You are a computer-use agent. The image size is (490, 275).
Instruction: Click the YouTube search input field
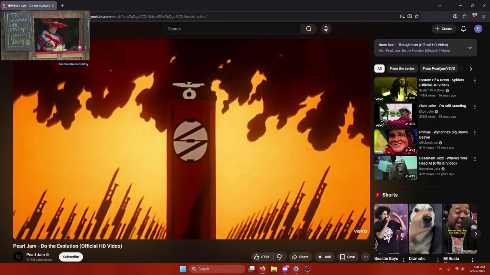[x=232, y=29]
